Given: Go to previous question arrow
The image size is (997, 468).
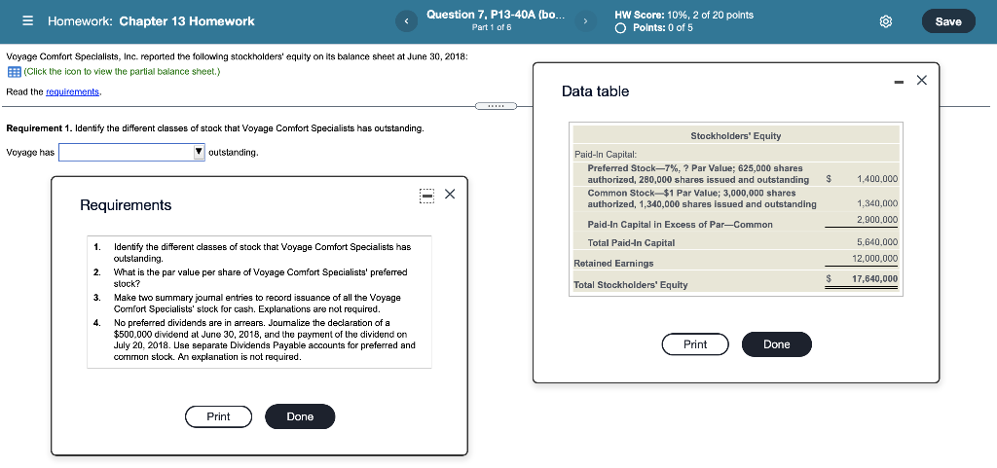Looking at the screenshot, I should pyautogui.click(x=406, y=21).
